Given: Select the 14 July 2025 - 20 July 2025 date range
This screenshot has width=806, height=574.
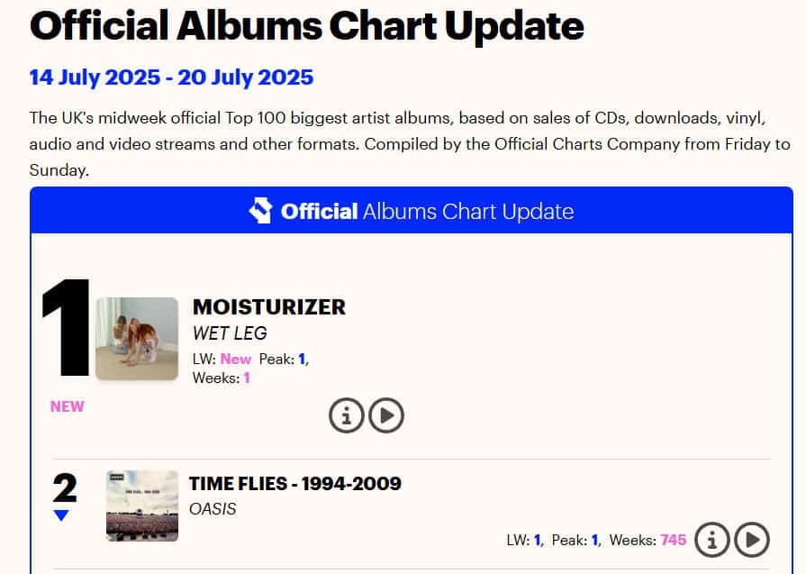Looking at the screenshot, I should [x=171, y=77].
